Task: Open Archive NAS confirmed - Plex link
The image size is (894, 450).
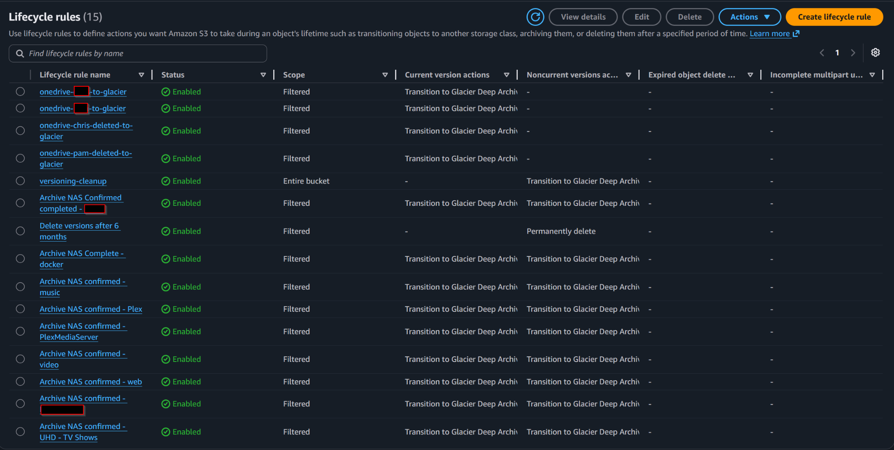Action: click(91, 309)
